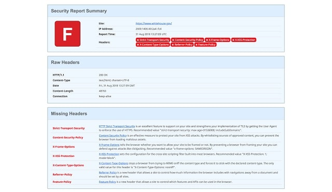Open the Referrer Policy description link
The image size is (332, 192).
(x=107, y=172)
